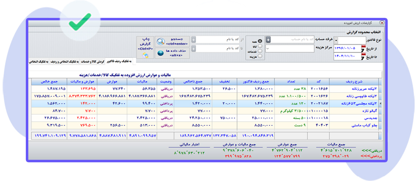Click the عوارض column header
416x181 pixels.
tap(112, 81)
